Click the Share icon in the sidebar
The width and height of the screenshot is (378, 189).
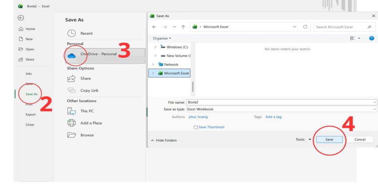pyautogui.click(x=21, y=59)
